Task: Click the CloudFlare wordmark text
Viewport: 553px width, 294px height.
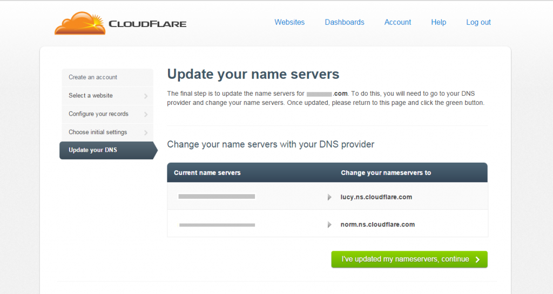Action: tap(147, 24)
